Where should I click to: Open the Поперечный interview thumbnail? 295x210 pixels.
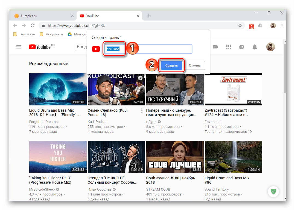pyautogui.click(x=175, y=90)
